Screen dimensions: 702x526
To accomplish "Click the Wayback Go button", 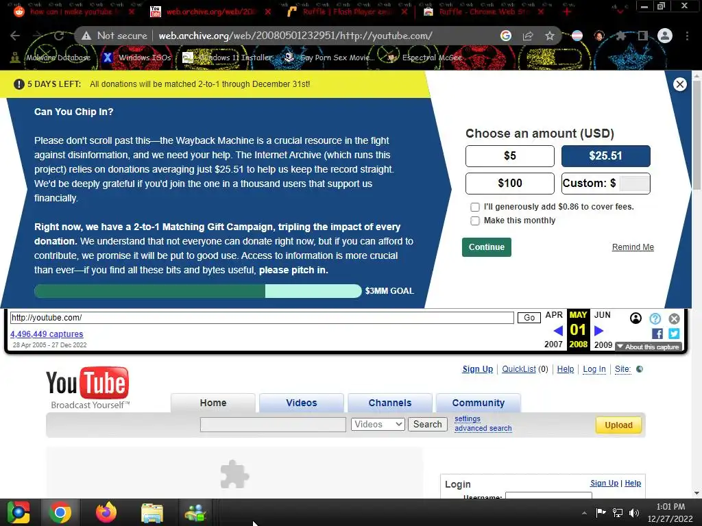I will [529, 318].
